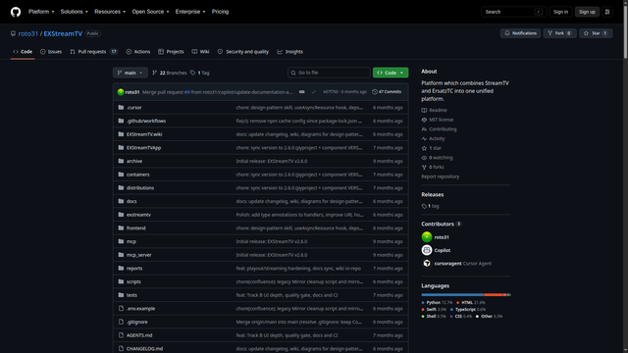
Task: Click the scripts folder icon
Action: 121,281
